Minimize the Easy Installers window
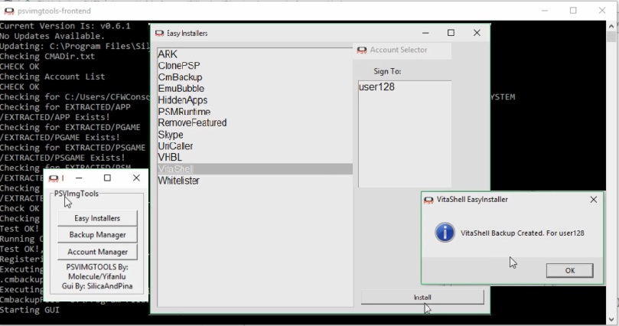The width and height of the screenshot is (619, 326). 425,33
